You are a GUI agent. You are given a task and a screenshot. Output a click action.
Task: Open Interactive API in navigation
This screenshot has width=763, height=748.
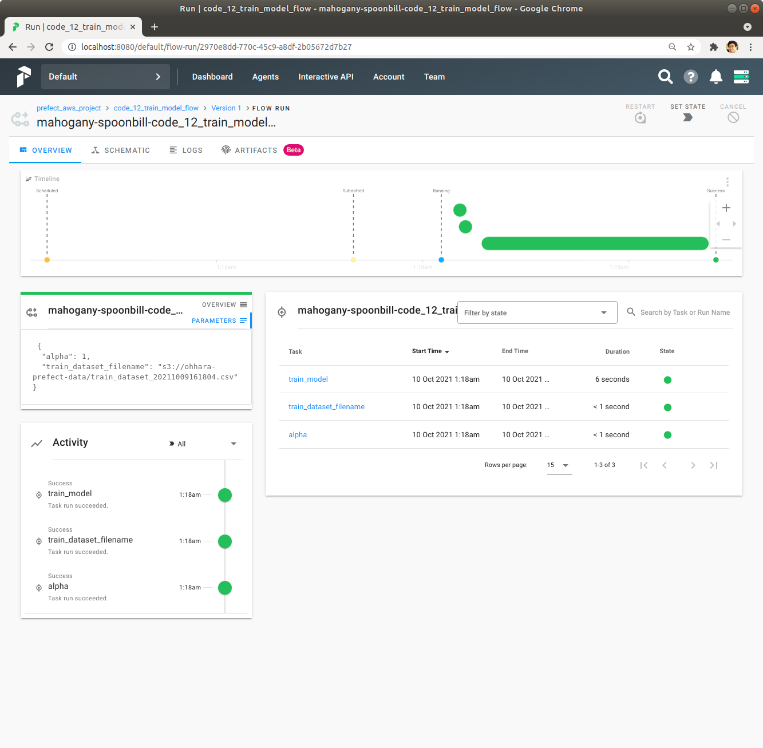(326, 77)
